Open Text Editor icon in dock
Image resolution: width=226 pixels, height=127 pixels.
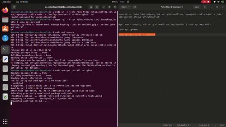pos(5,59)
